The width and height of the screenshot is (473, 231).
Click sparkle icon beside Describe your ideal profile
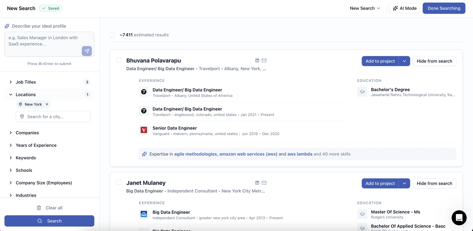pos(7,26)
